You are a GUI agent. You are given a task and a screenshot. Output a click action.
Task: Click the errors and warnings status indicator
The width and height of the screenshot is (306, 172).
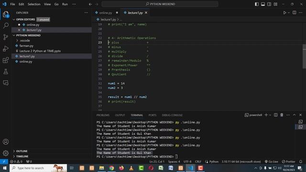(16, 161)
